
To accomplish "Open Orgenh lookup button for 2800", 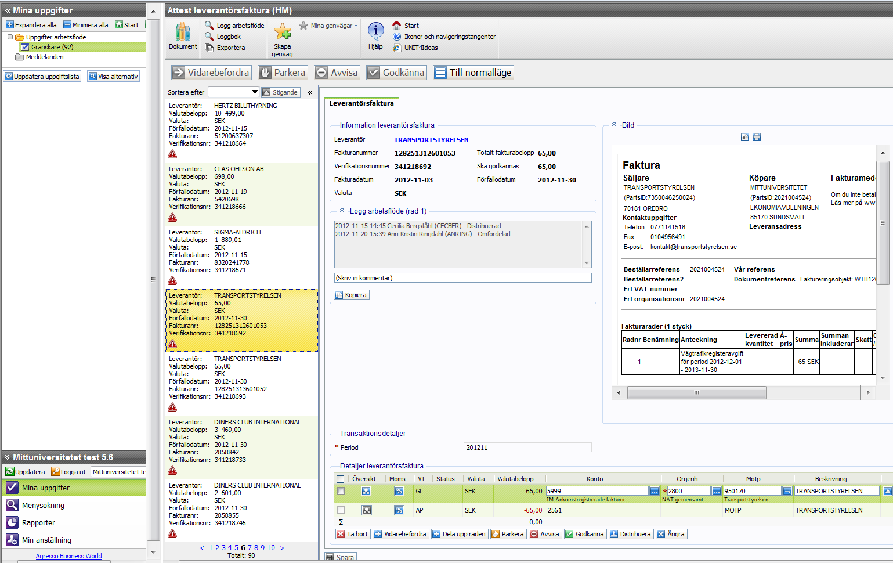I will [717, 491].
